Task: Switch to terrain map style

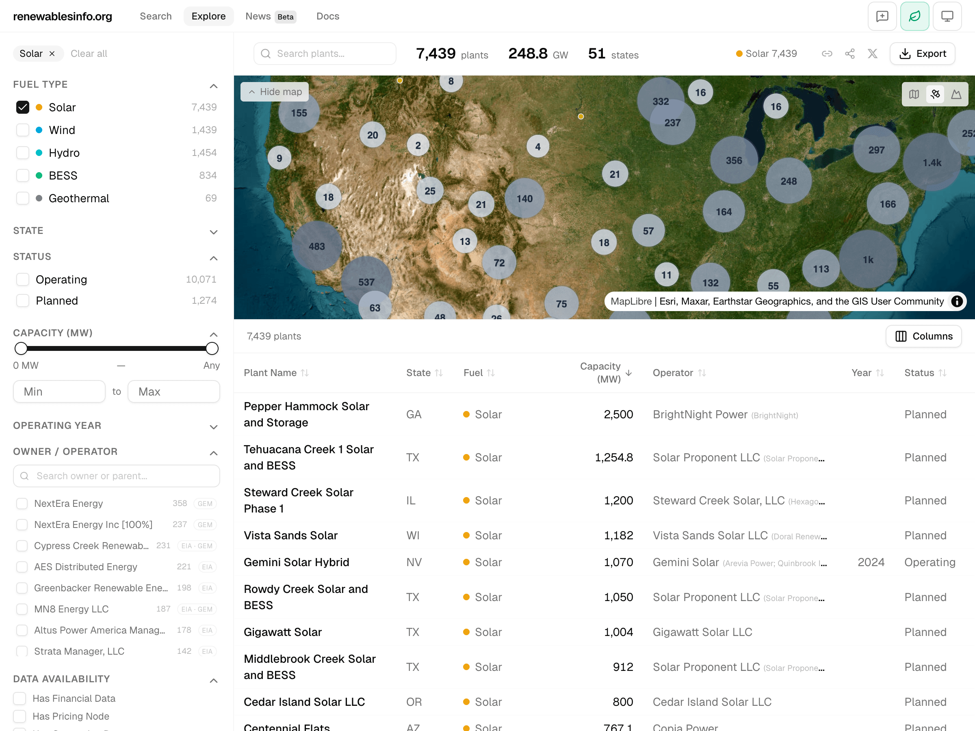Action: pos(956,94)
